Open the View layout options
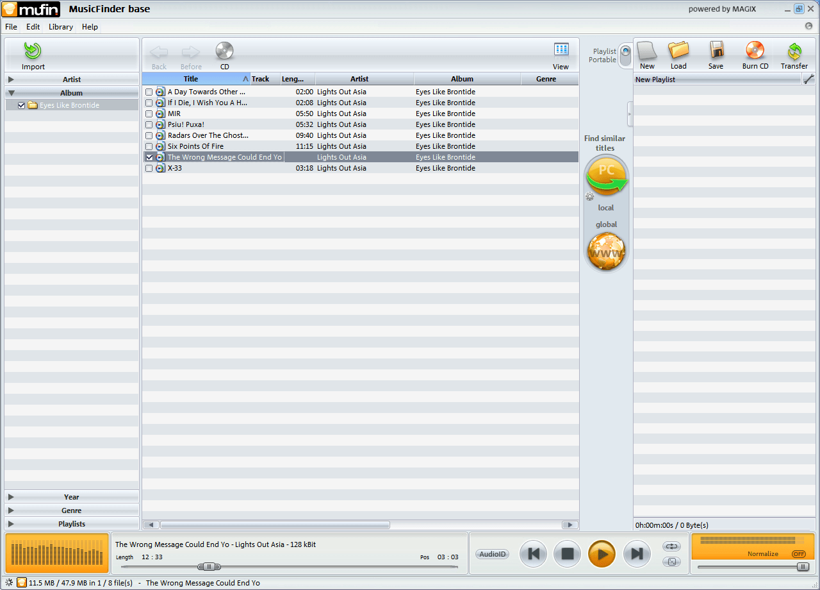 tap(561, 56)
